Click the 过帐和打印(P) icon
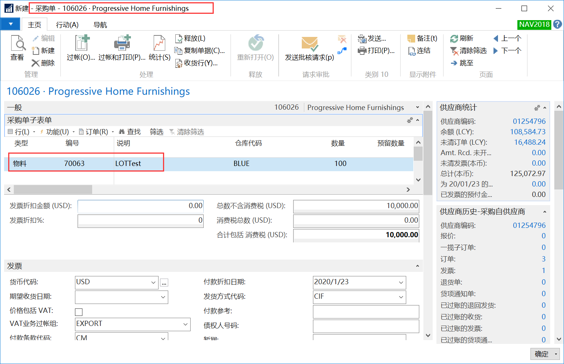The width and height of the screenshot is (564, 364). [x=122, y=43]
